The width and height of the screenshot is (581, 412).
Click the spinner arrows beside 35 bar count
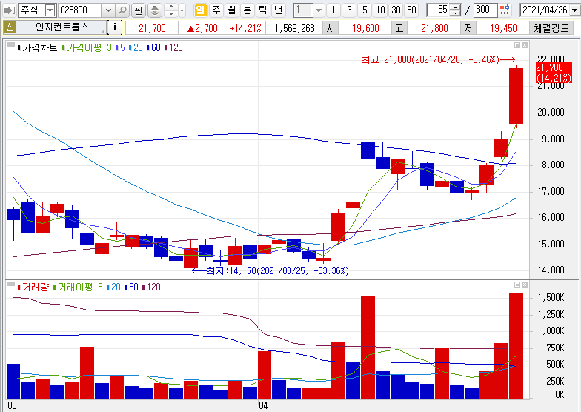[455, 10]
